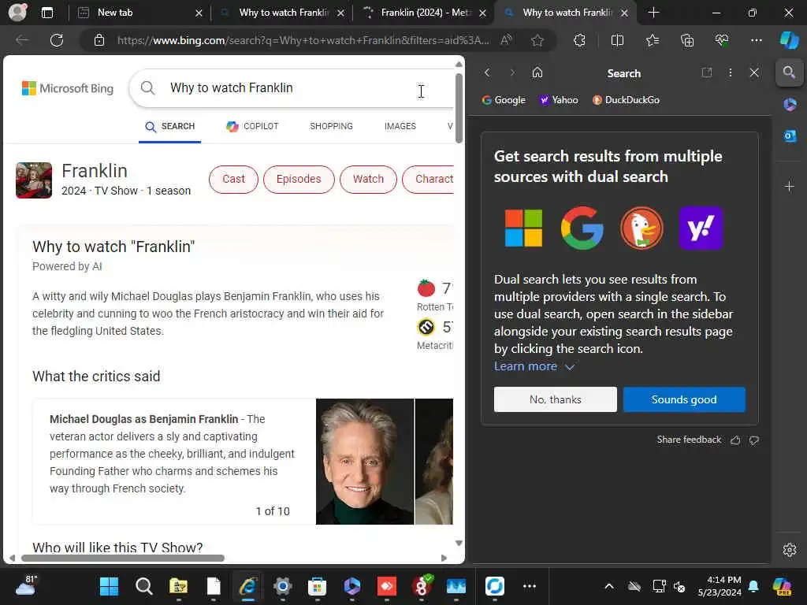
Task: Open the Franklin show poster thumbnail
Action: 34,180
